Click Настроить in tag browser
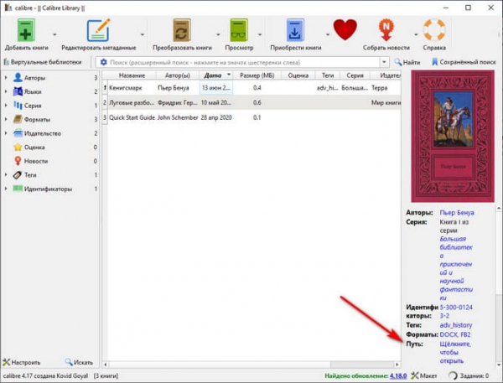 point(22,362)
